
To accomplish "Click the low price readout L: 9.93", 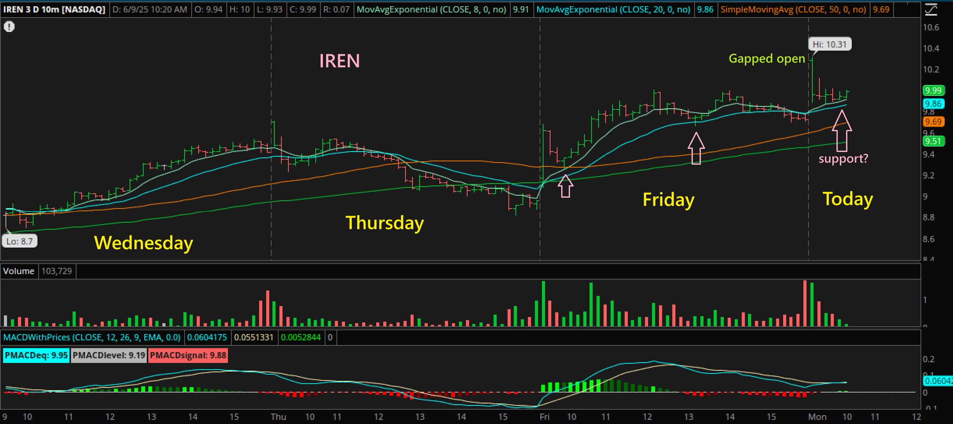I will click(x=270, y=9).
